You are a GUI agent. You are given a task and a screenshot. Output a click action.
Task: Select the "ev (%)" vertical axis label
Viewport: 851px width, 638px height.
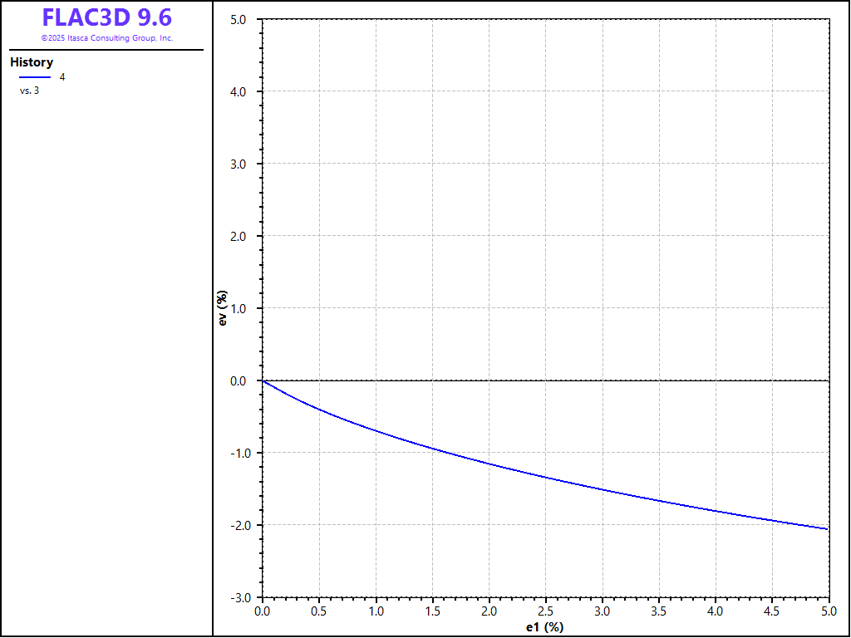click(223, 308)
